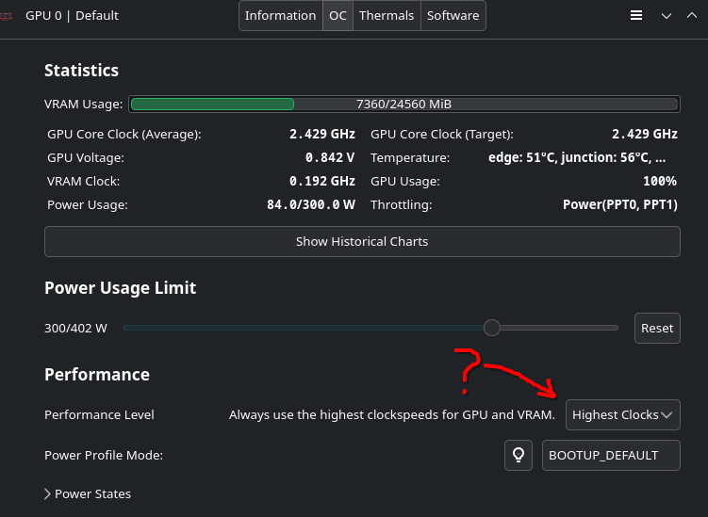Open the Highest Clocks performance level dropdown
Screen dimensions: 708x517
coord(622,414)
